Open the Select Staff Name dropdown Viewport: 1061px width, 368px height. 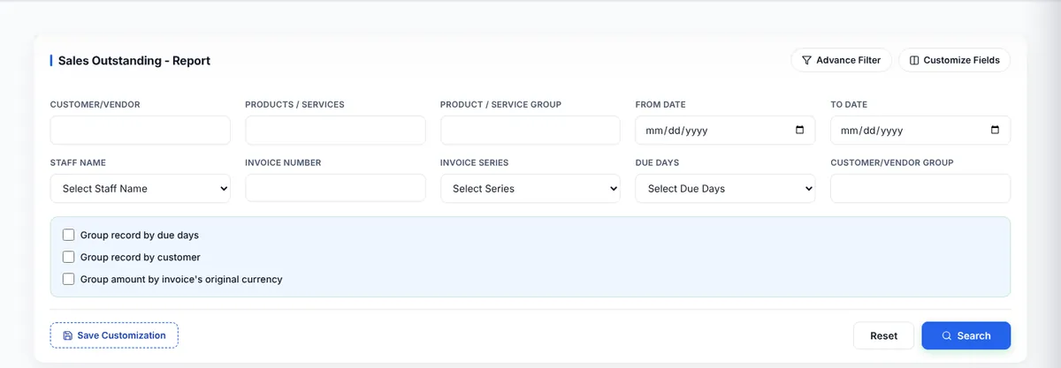(141, 188)
